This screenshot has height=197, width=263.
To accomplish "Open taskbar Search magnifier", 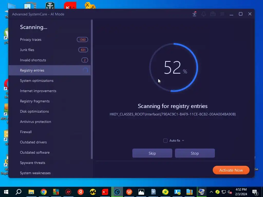I will pyautogui.click(x=18, y=192).
